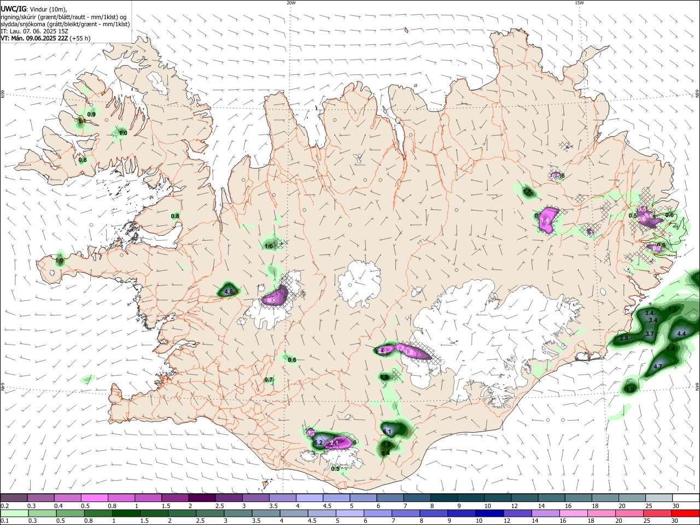Click the white 30 swatch in purple-teal legend
The image size is (700, 525).
click(686, 498)
